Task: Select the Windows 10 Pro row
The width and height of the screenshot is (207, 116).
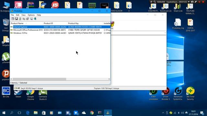Action: point(60,33)
